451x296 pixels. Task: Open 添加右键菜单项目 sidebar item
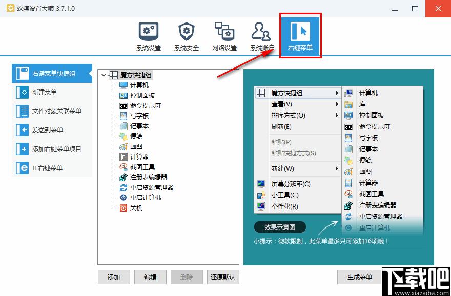pyautogui.click(x=52, y=149)
